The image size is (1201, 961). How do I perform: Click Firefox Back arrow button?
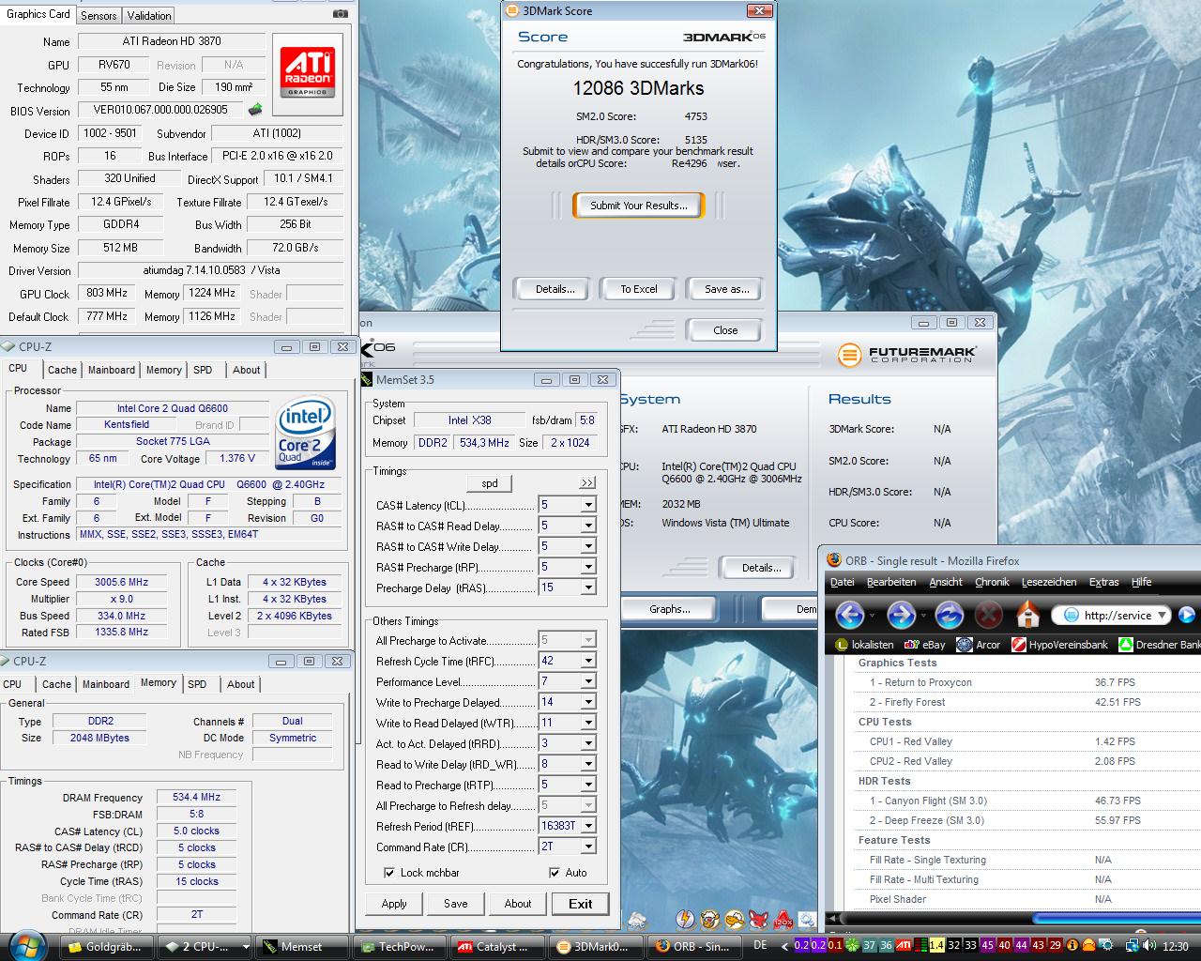click(x=850, y=616)
